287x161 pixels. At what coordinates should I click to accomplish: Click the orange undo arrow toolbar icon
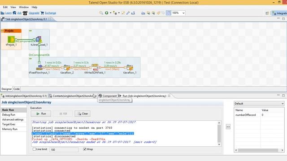pos(158,13)
